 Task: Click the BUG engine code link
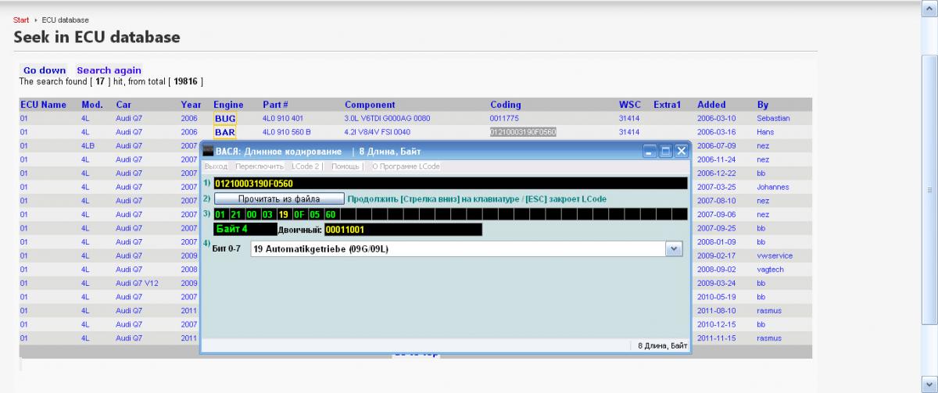pos(224,118)
